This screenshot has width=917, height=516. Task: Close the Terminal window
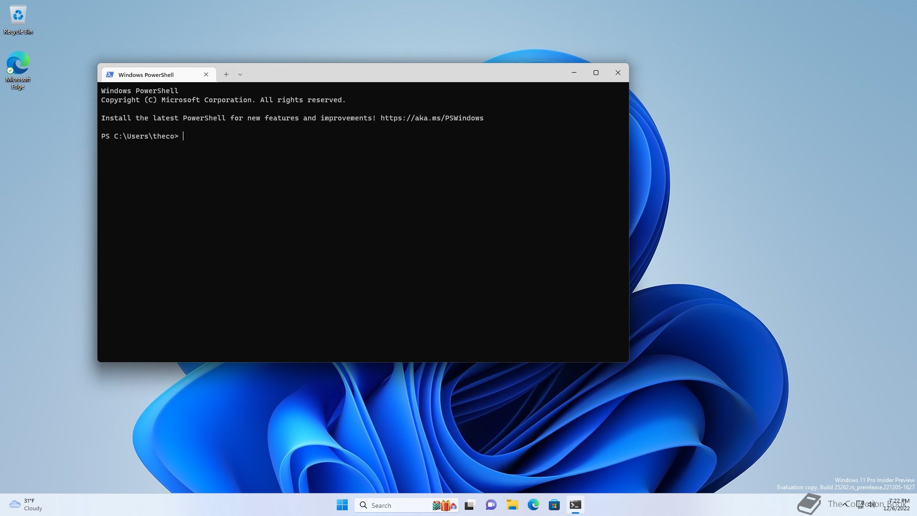[618, 73]
